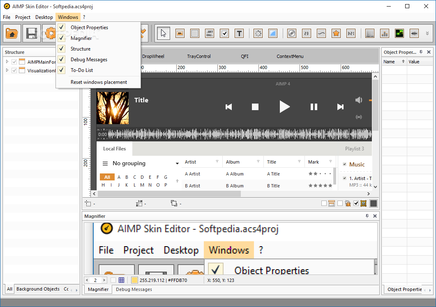This screenshot has width=436, height=307.
Task: Pin the Object Properties panel
Action: coord(421,52)
